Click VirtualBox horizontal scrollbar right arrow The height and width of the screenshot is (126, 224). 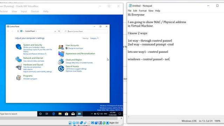121,118
